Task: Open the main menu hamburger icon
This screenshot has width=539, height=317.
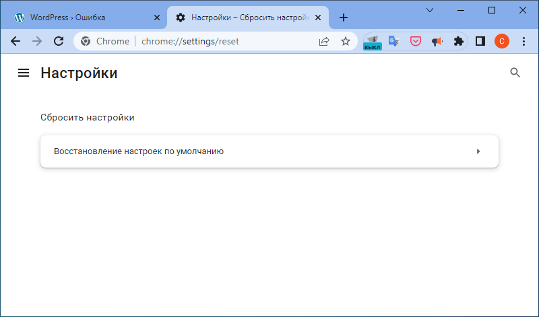Action: tap(24, 73)
